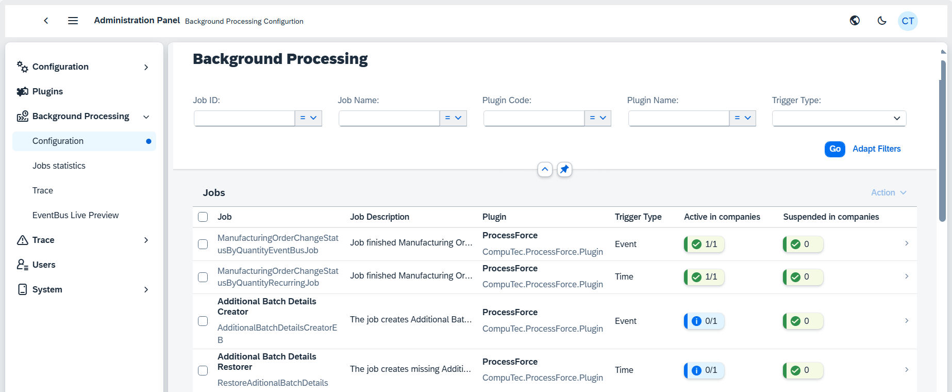The image size is (952, 392).
Task: Focus the Job Name input field
Action: pyautogui.click(x=389, y=118)
